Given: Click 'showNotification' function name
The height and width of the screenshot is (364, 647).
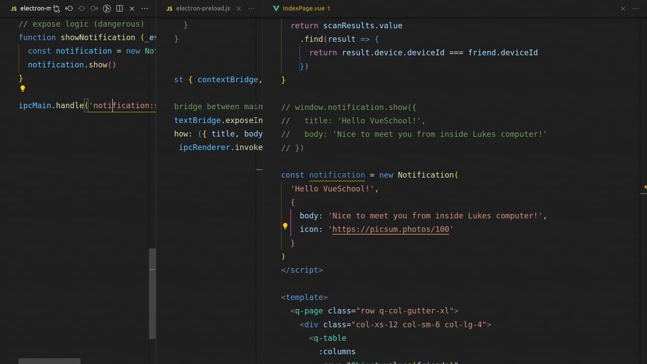Looking at the screenshot, I should (98, 37).
